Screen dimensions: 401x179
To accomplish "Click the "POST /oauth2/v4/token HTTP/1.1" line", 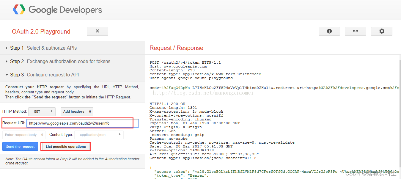I will coord(185,63).
